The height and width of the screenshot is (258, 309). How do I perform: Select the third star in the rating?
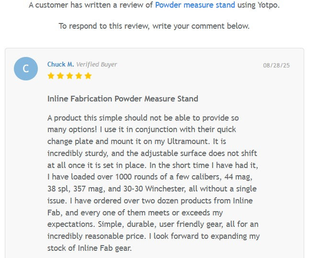coord(69,76)
